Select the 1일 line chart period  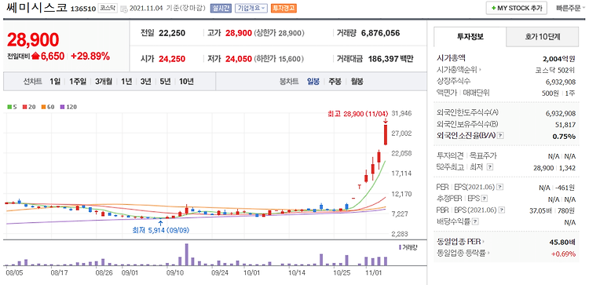coord(54,82)
